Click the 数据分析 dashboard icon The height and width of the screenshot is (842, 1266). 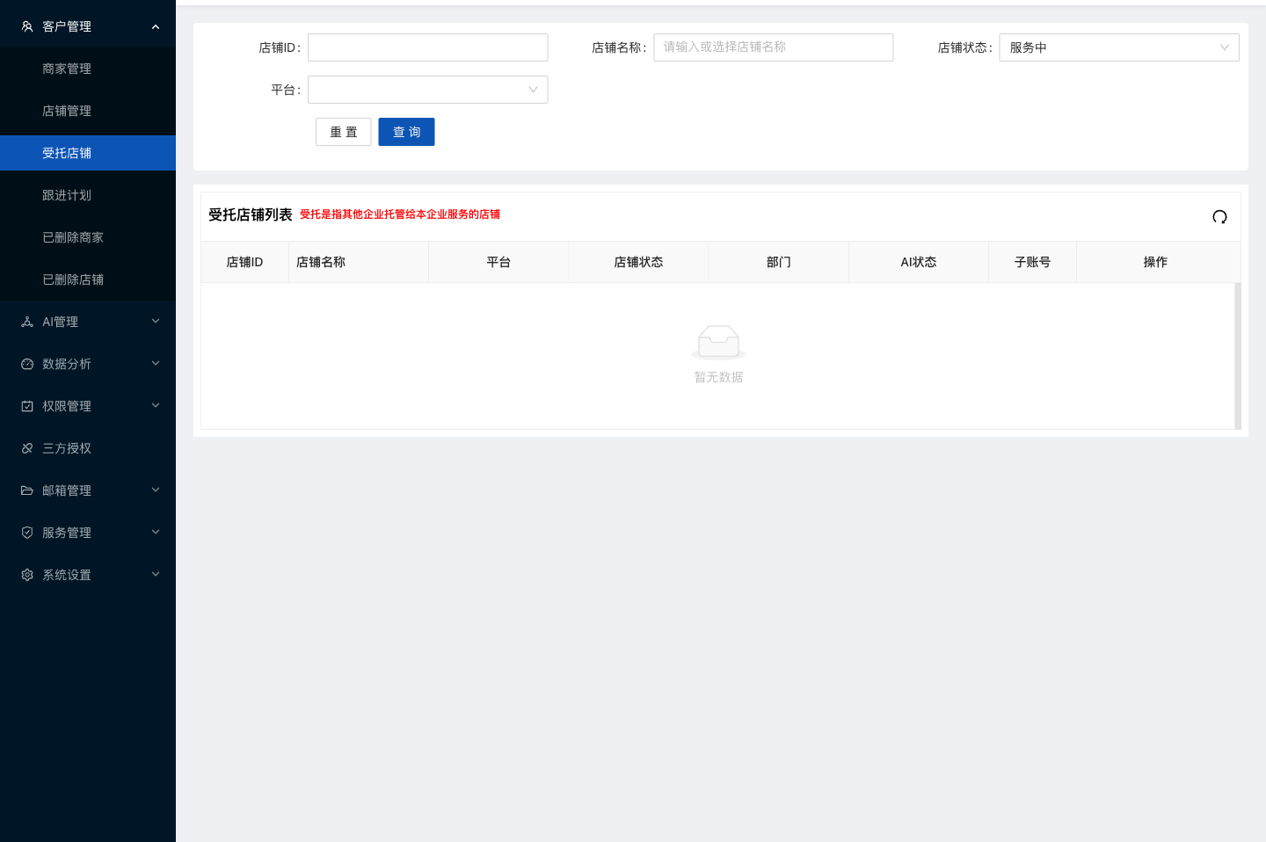point(27,364)
